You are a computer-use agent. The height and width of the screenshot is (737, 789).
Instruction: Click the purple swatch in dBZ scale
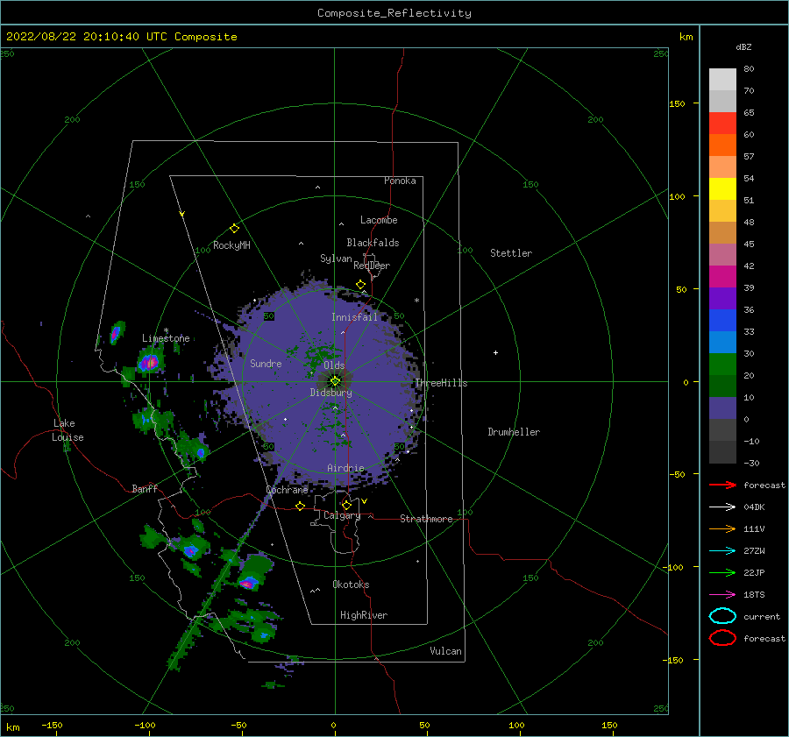click(722, 298)
